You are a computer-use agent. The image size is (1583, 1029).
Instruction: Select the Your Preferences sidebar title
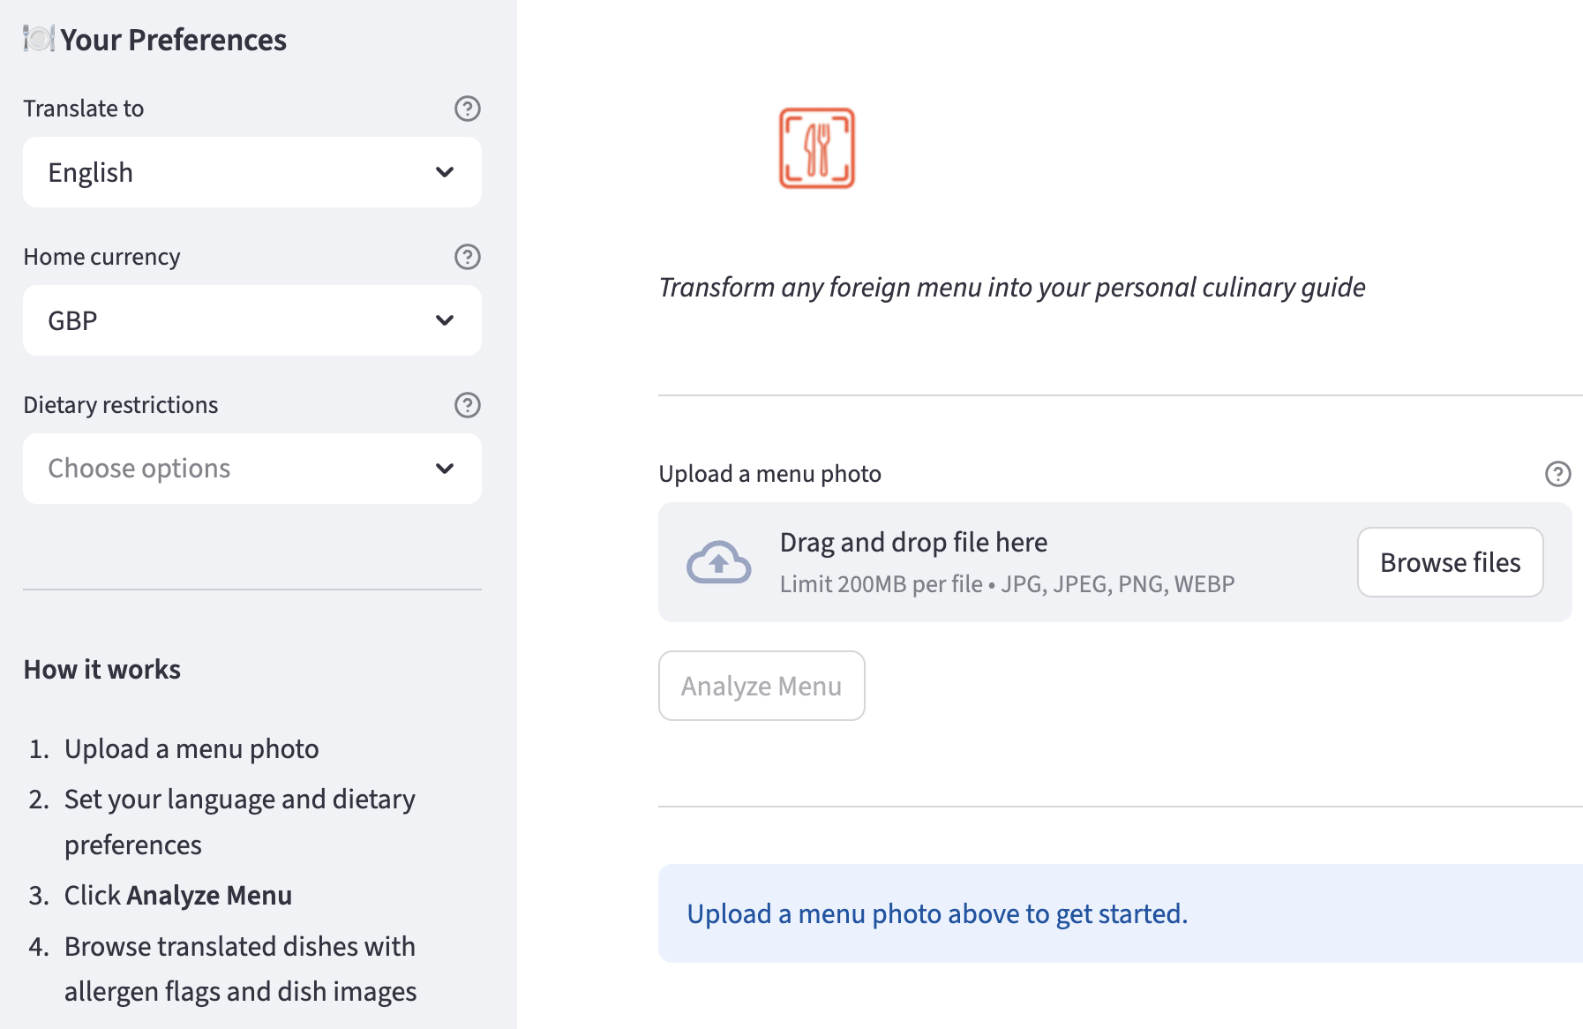(x=173, y=40)
